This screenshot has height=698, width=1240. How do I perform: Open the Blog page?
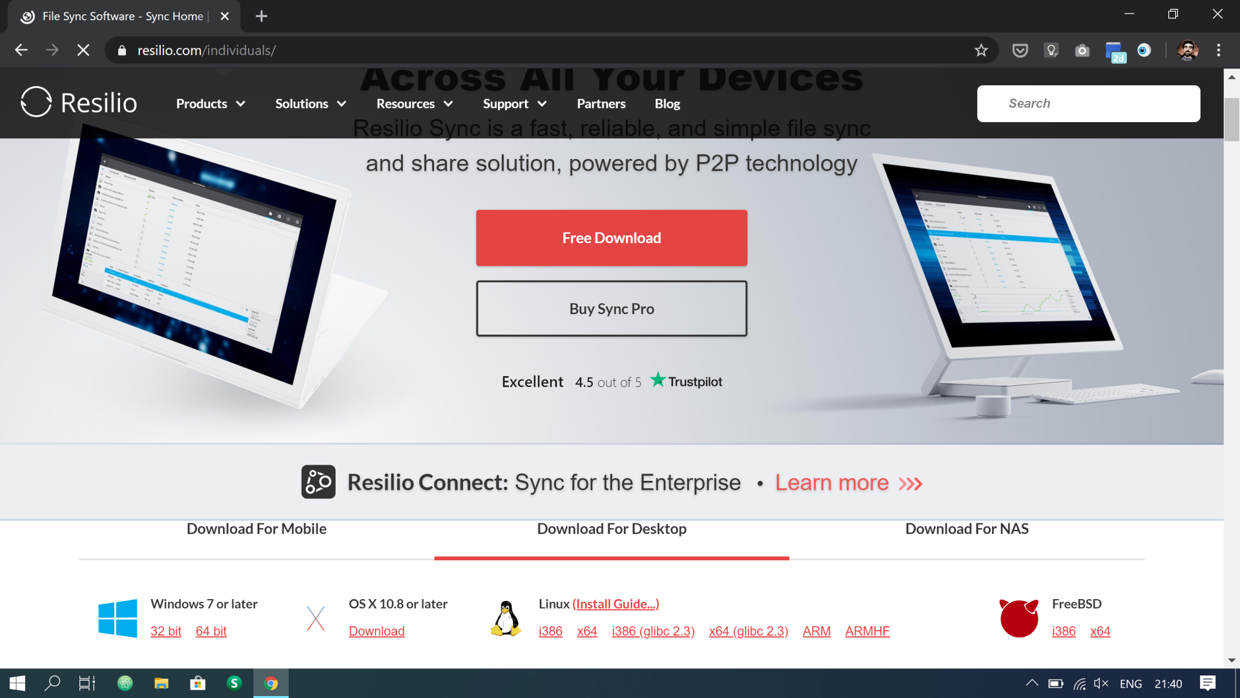[x=667, y=104]
